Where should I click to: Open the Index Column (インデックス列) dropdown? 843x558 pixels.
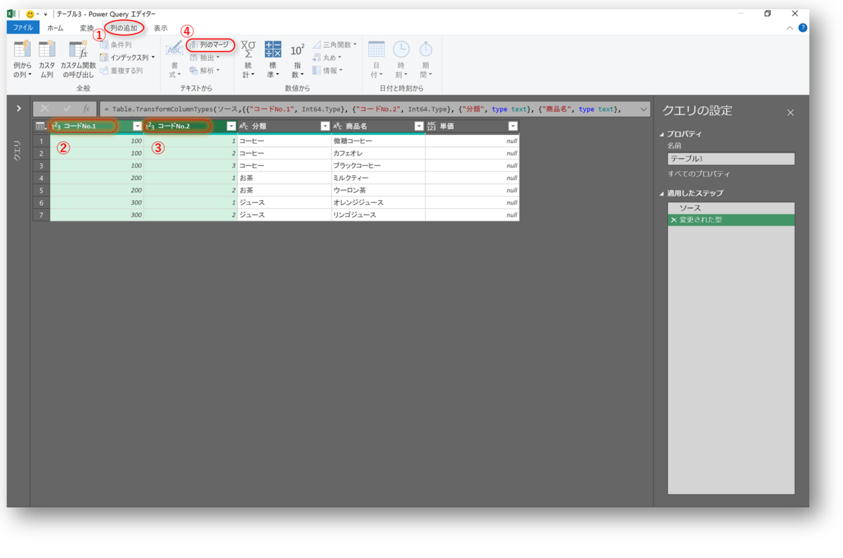tap(127, 58)
